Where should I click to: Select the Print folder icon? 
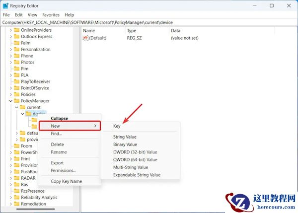(x=17, y=159)
